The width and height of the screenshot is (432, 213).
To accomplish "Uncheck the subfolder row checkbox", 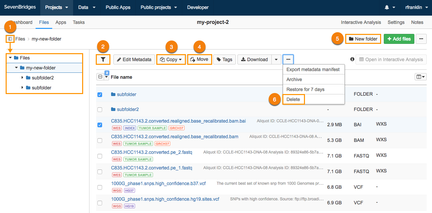I will click(x=100, y=95).
